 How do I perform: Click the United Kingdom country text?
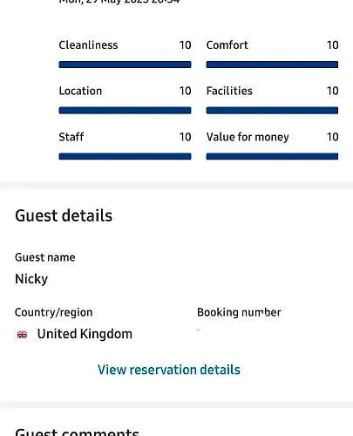[85, 334]
